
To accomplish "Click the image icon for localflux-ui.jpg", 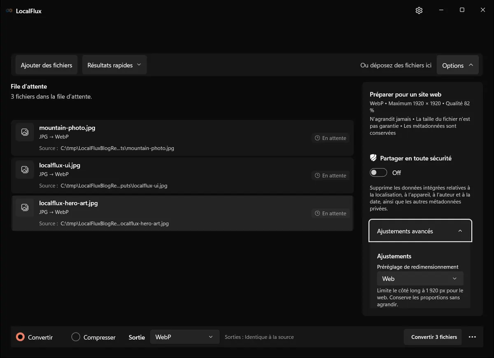I will point(25,169).
